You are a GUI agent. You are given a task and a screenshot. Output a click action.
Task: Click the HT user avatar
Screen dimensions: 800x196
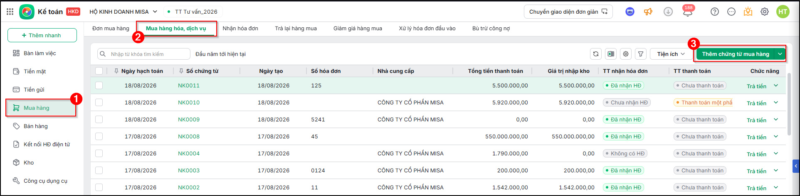[x=783, y=12]
